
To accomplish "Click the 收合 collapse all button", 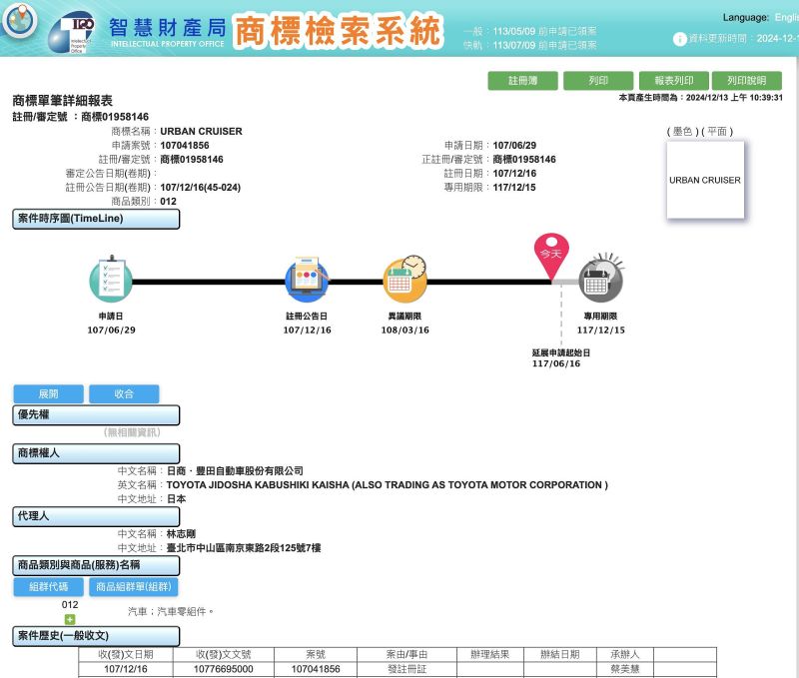I will pyautogui.click(x=124, y=393).
